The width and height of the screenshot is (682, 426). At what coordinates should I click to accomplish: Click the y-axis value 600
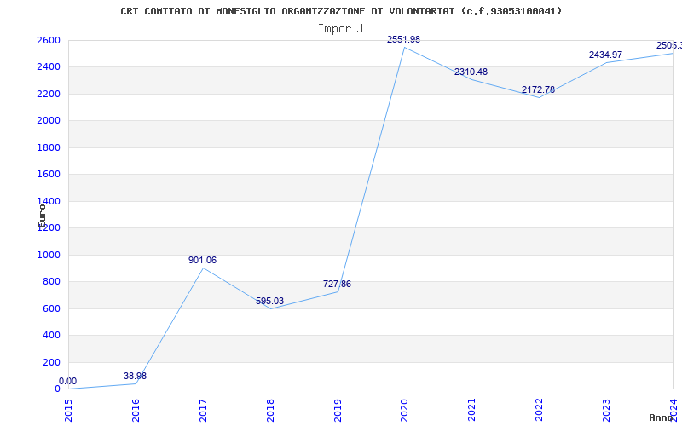pos(51,308)
